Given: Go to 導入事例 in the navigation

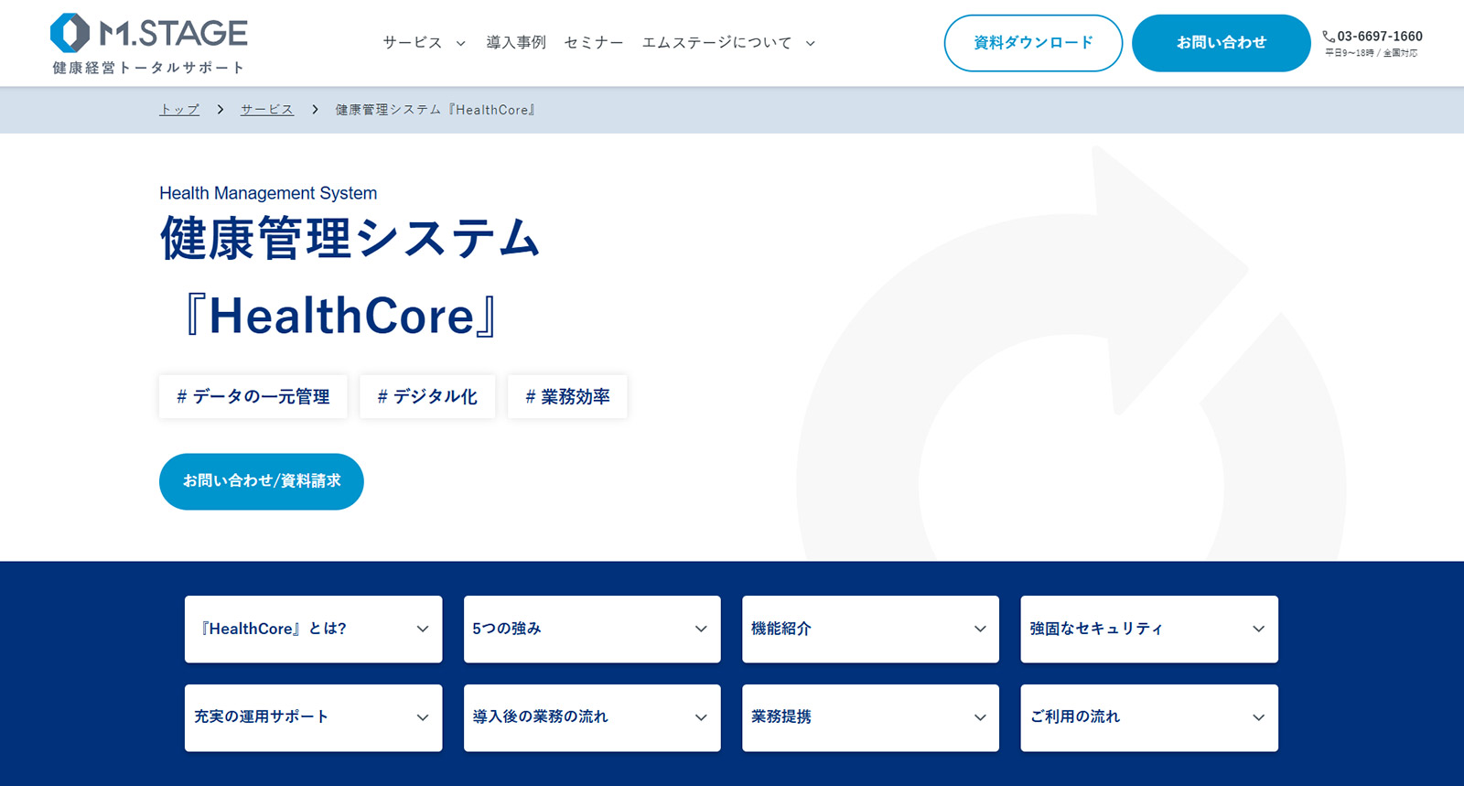Looking at the screenshot, I should [x=515, y=42].
